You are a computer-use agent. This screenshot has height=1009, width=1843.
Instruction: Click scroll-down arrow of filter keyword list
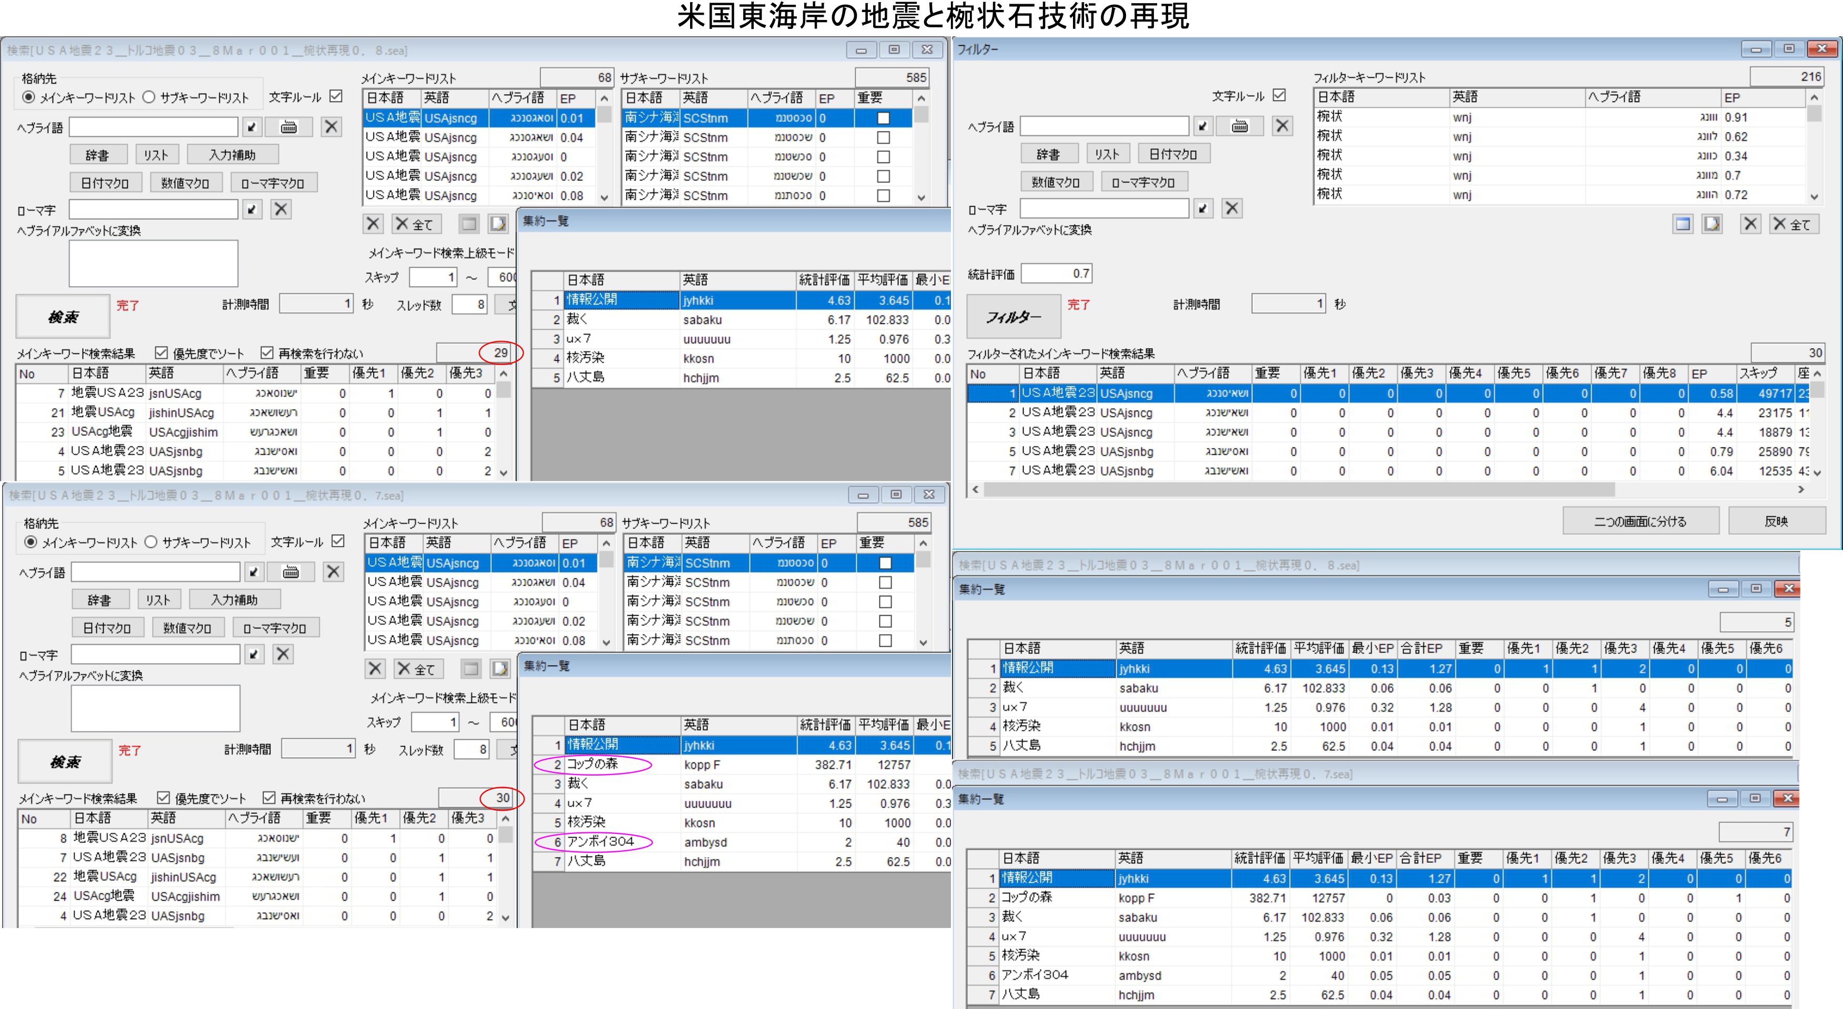(x=1815, y=197)
